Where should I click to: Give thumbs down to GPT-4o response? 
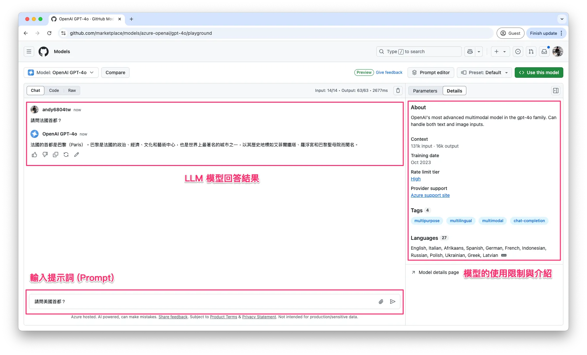[x=45, y=155]
